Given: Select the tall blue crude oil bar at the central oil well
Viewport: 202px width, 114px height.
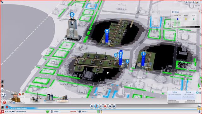Looking at the screenshot, I should pyautogui.click(x=121, y=58).
